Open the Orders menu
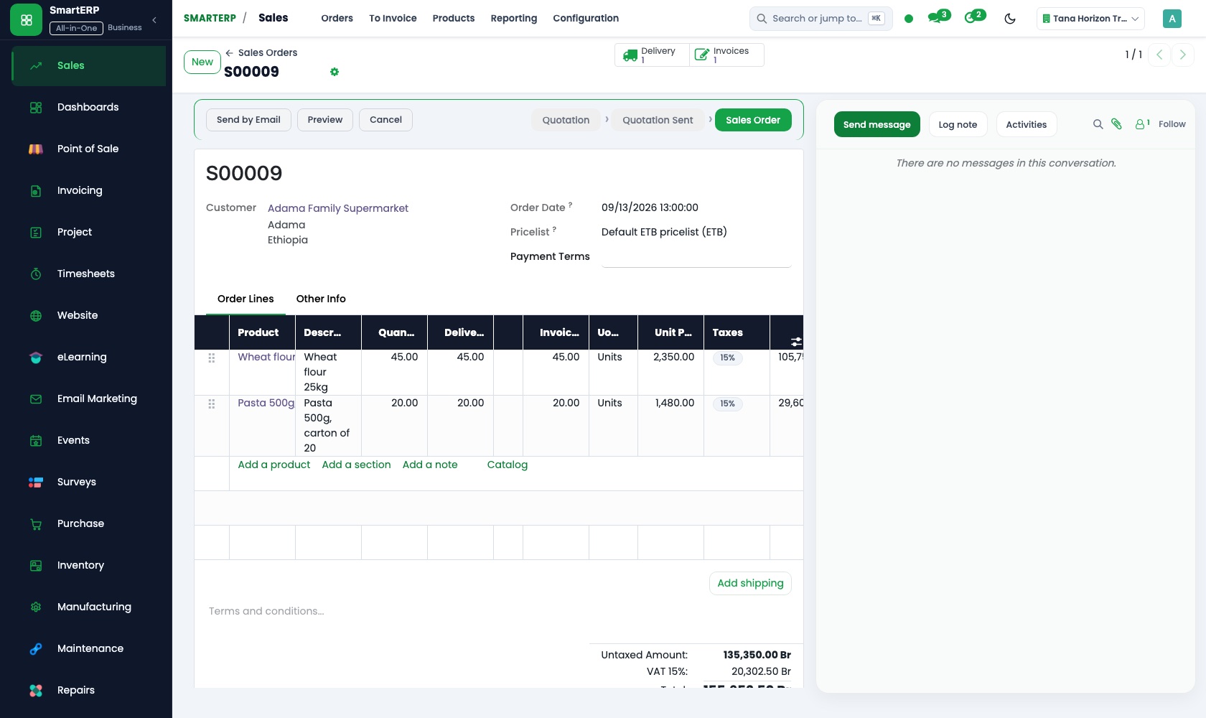This screenshot has width=1206, height=718. pos(337,18)
